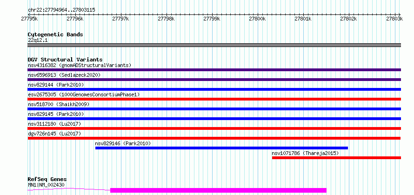414x195 pixels.
Task: Open the nsv829146 (Park2010) label
Action: [x=123, y=143]
